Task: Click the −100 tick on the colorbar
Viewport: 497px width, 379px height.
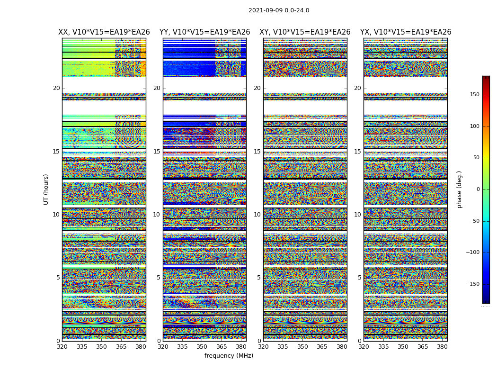Action: pos(472,252)
